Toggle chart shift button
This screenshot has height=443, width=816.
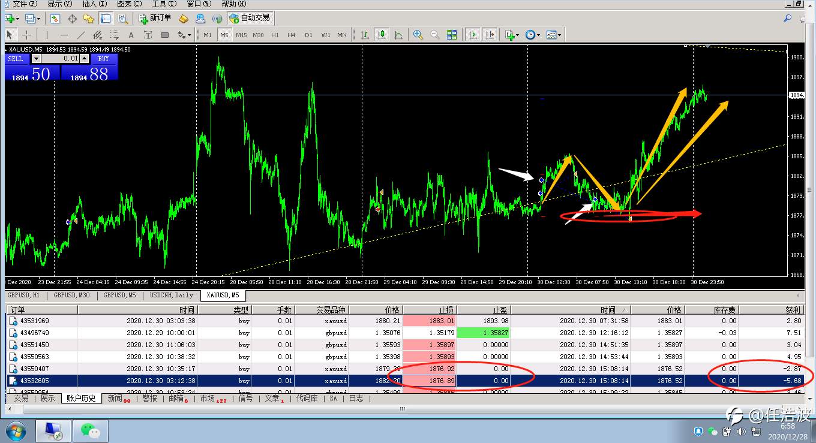(x=490, y=35)
